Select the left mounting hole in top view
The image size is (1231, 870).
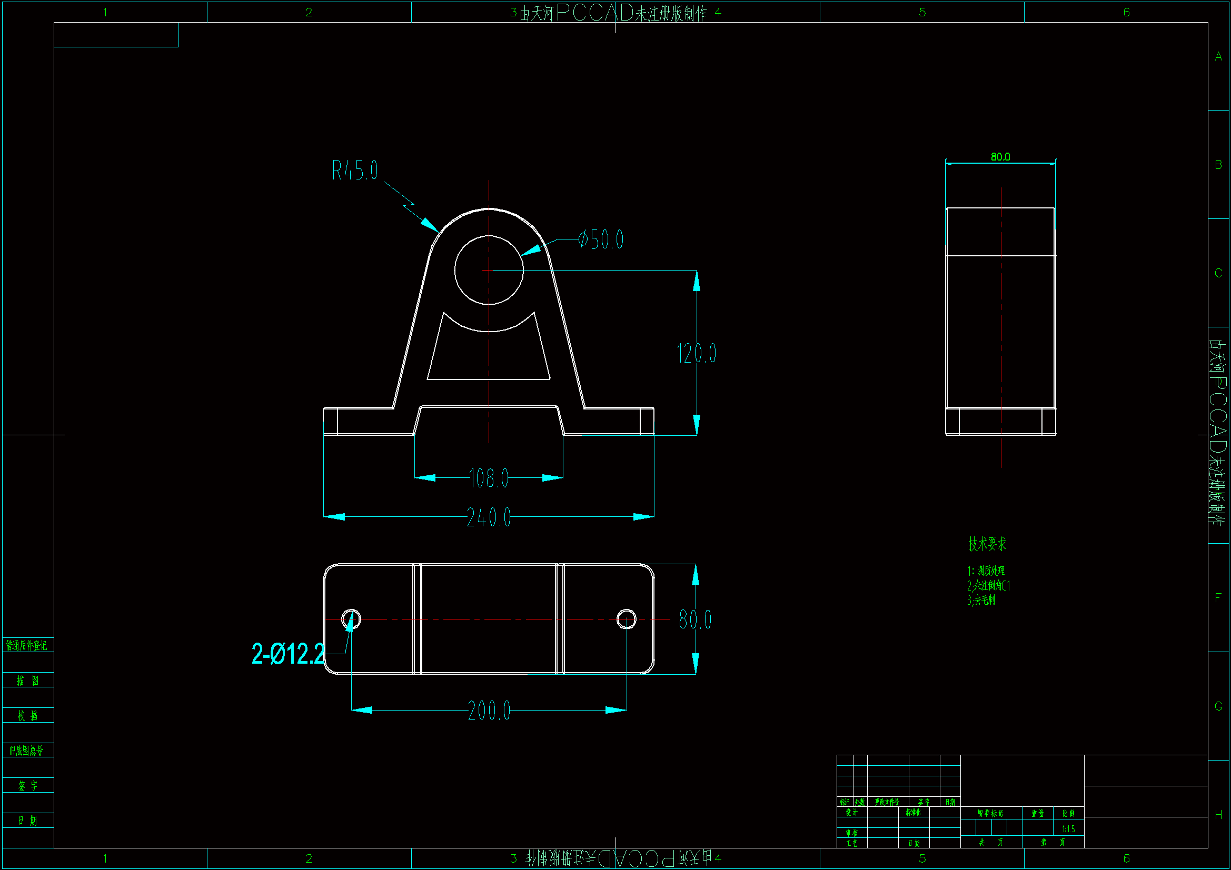pos(351,619)
